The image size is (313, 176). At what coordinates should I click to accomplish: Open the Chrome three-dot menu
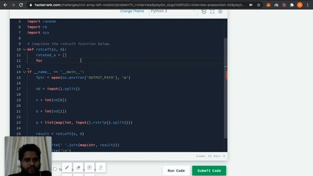[308, 5]
